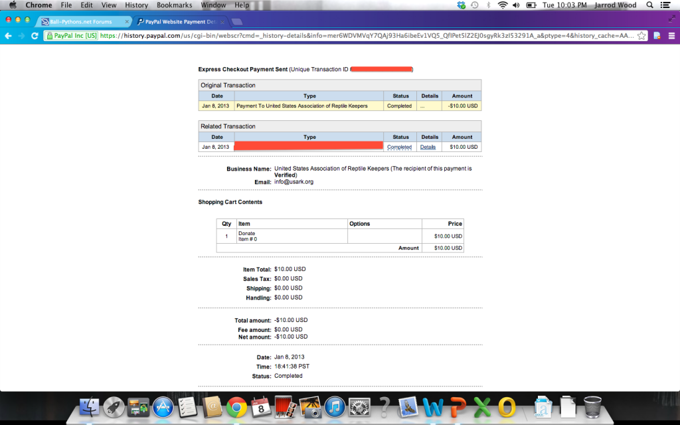Open the View menu
The image size is (680, 425).
[x=108, y=5]
